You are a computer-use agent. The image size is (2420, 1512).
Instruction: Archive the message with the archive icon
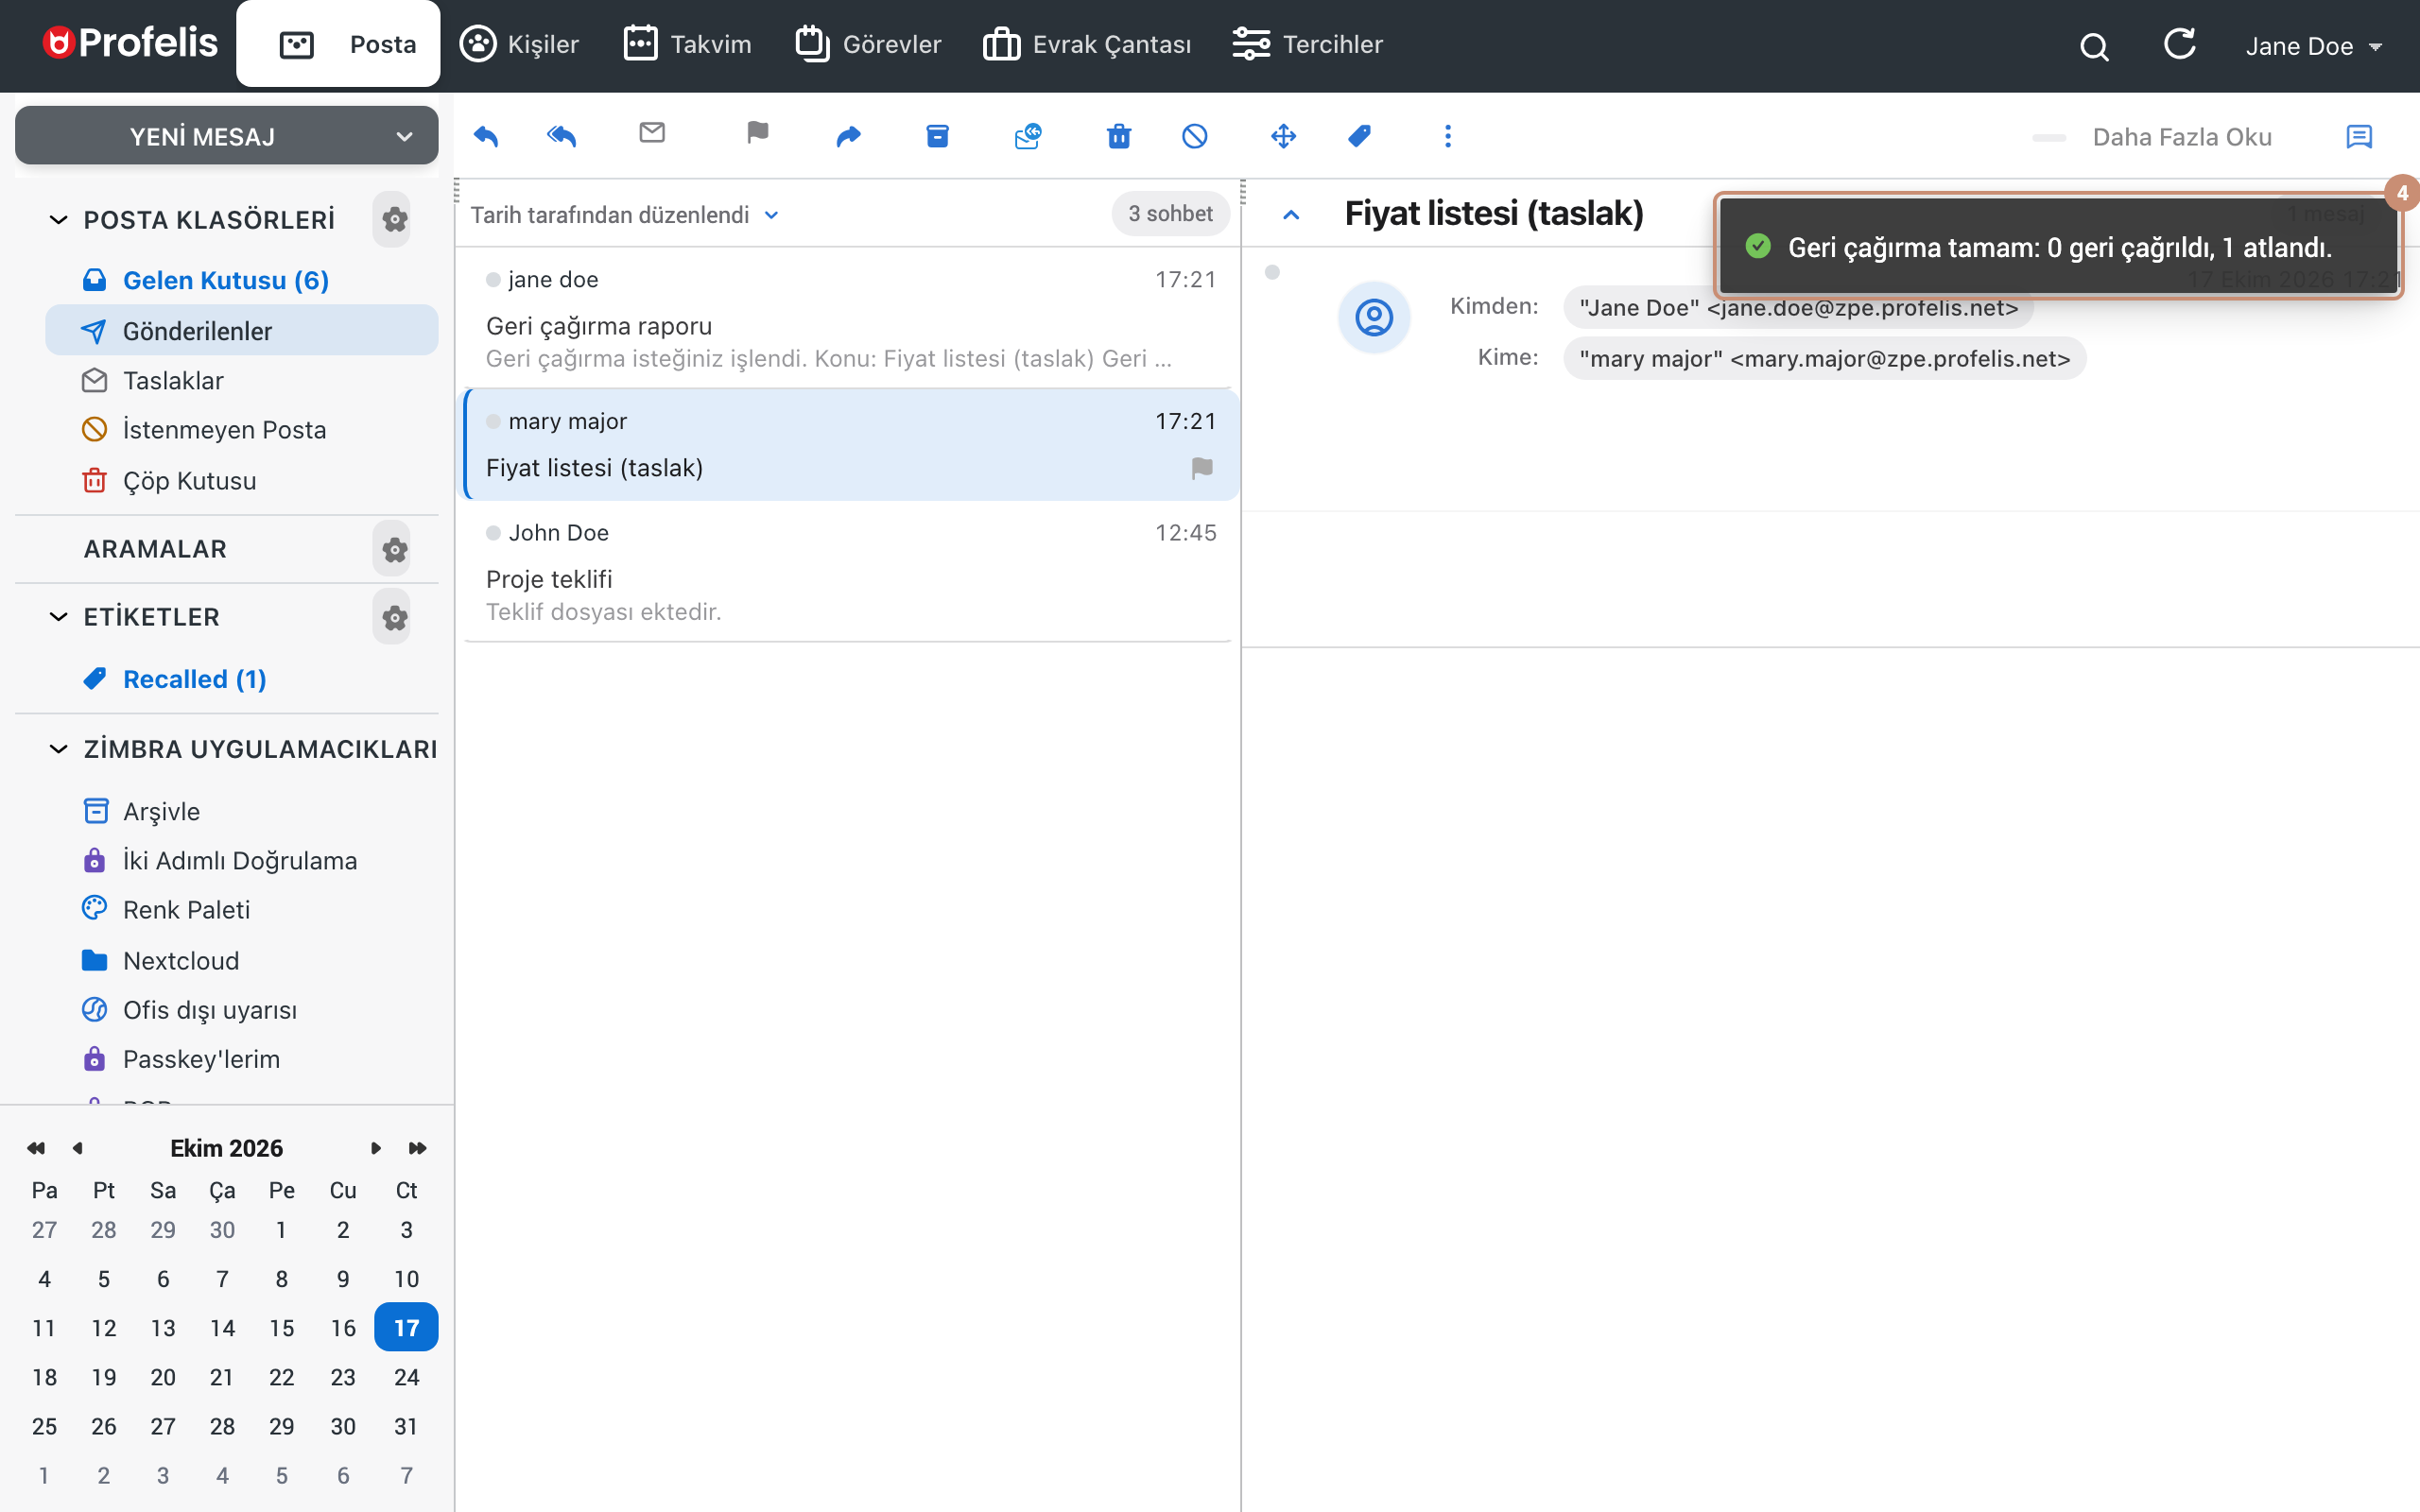click(x=937, y=136)
